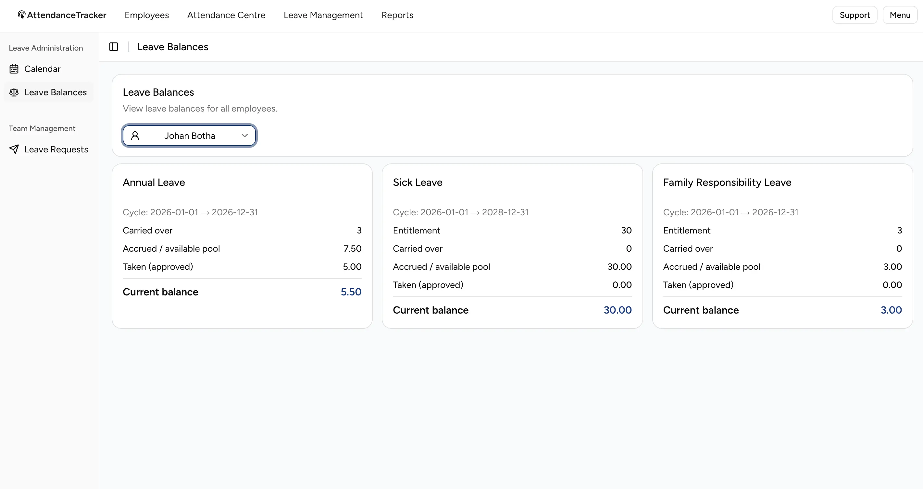
Task: Open the Attendance Centre menu
Action: pyautogui.click(x=226, y=15)
